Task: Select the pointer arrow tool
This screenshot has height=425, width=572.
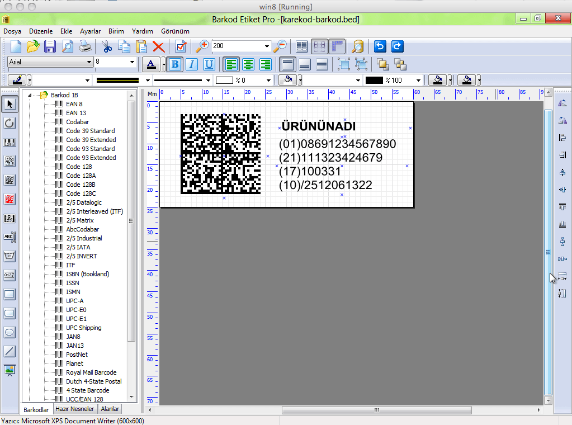Action: pos(10,105)
